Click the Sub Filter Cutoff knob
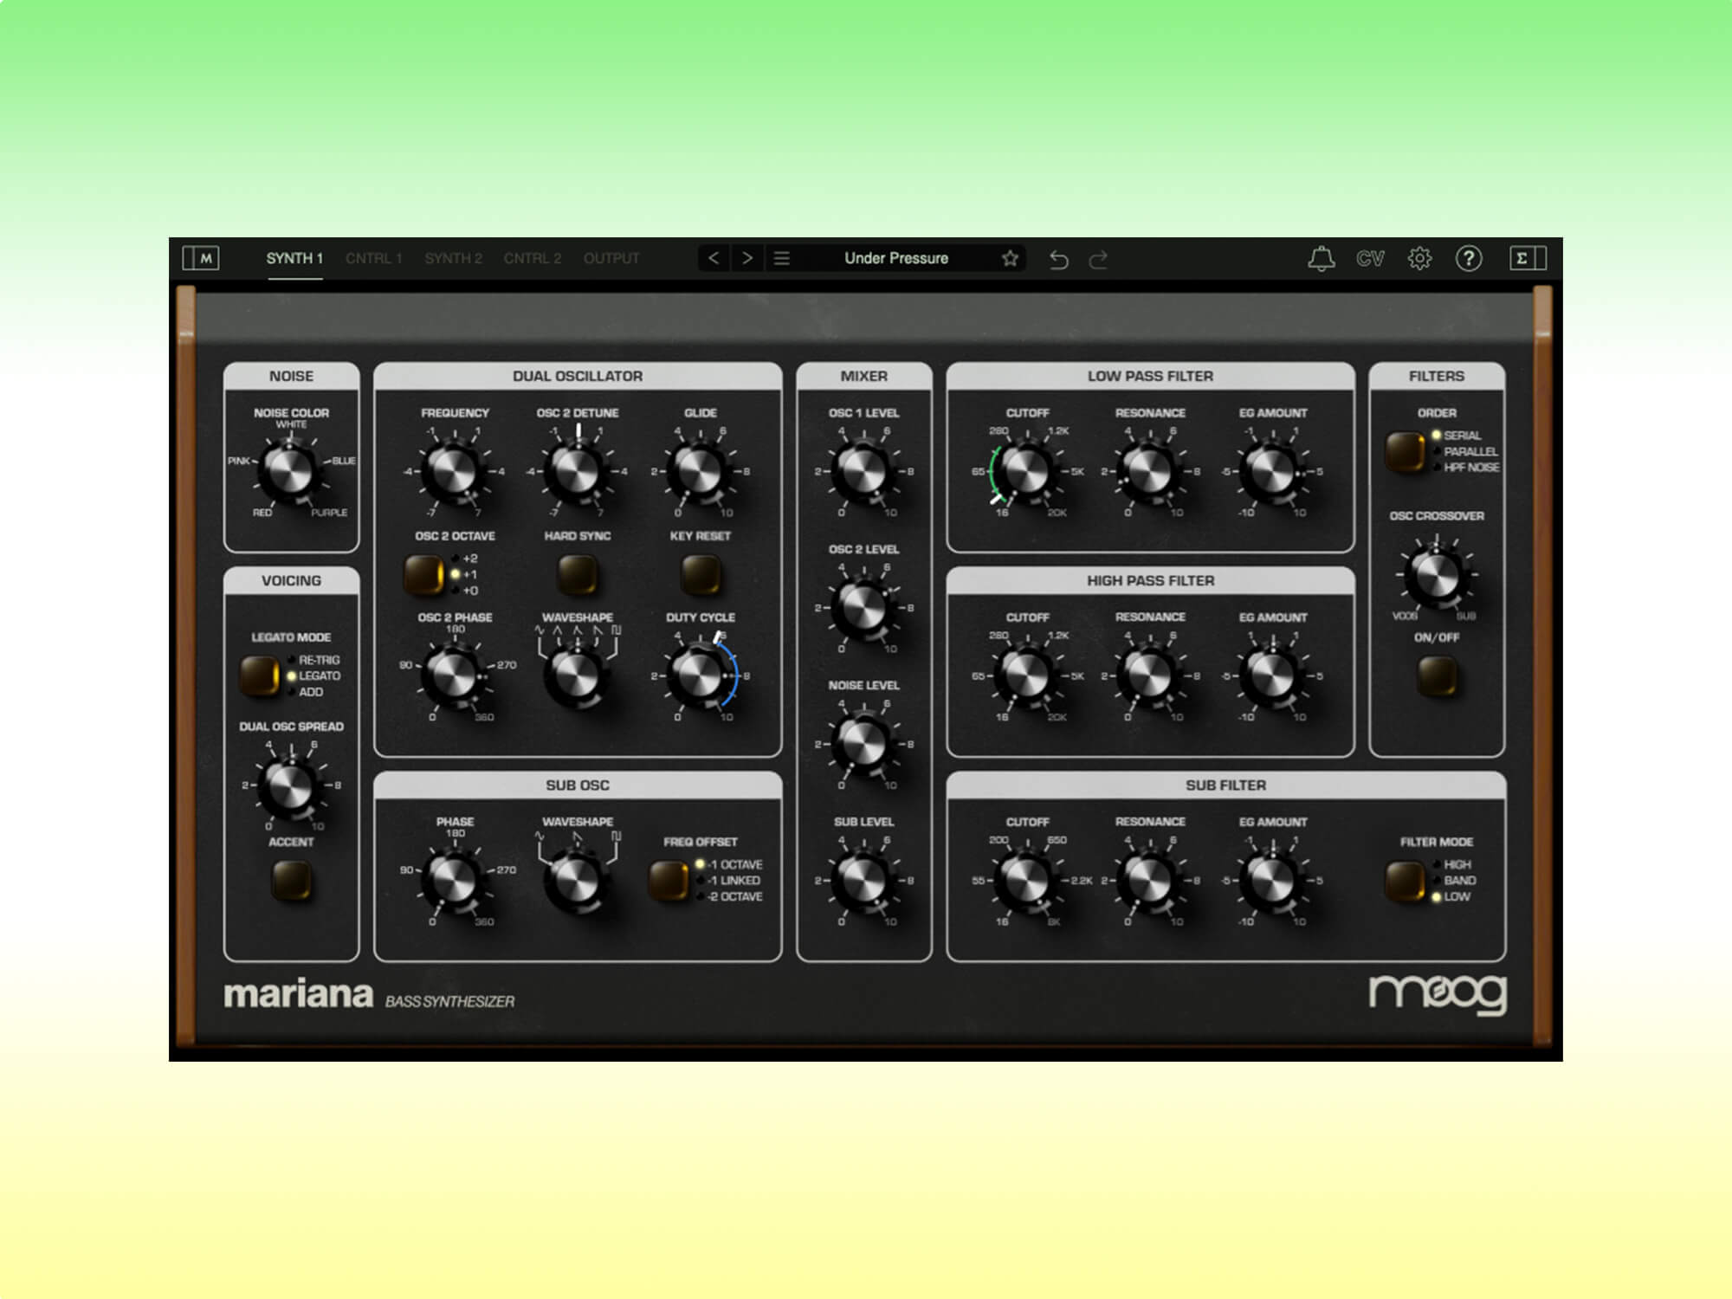The image size is (1732, 1299). [x=1027, y=880]
